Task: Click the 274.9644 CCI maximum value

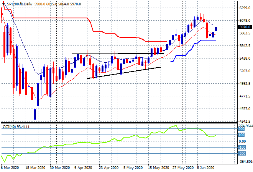Action: [245, 126]
